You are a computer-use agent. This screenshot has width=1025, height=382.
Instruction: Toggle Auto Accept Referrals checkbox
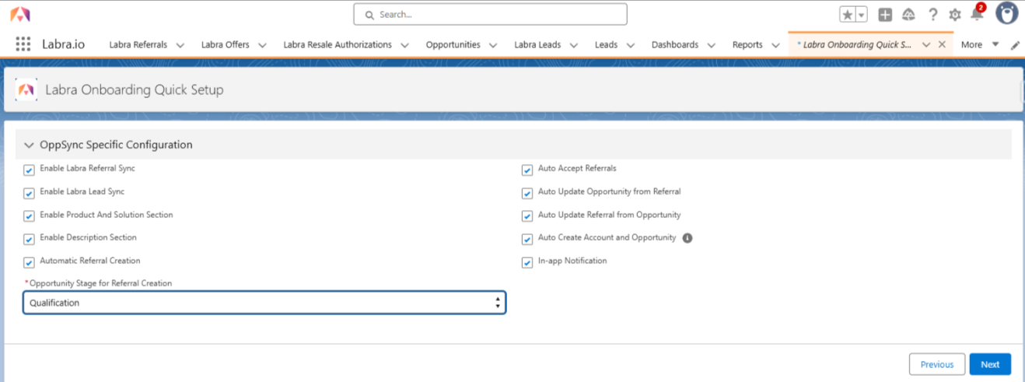click(x=527, y=170)
